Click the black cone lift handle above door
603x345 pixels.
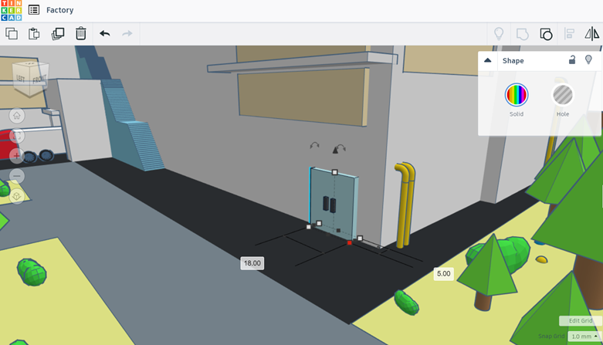click(335, 151)
